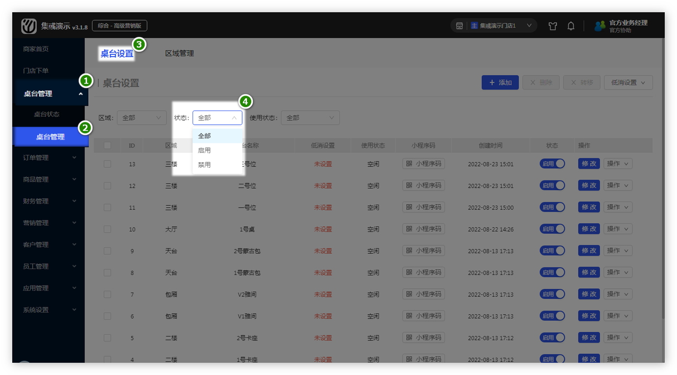
Task: Expand 员工管理 in the sidebar
Action: click(49, 266)
